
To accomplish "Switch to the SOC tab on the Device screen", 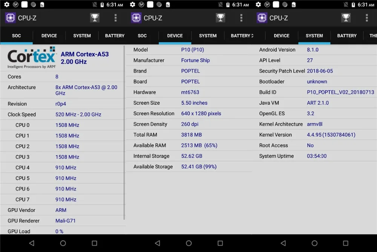I will pos(142,36).
